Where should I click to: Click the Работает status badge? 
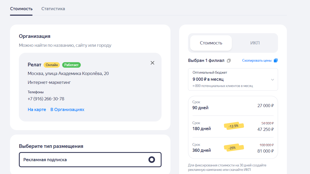pos(71,65)
